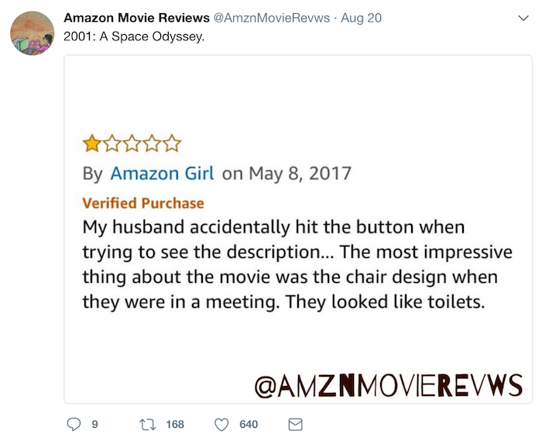542x441 pixels.
Task: Click the filled gold rating star
Action: (x=92, y=144)
